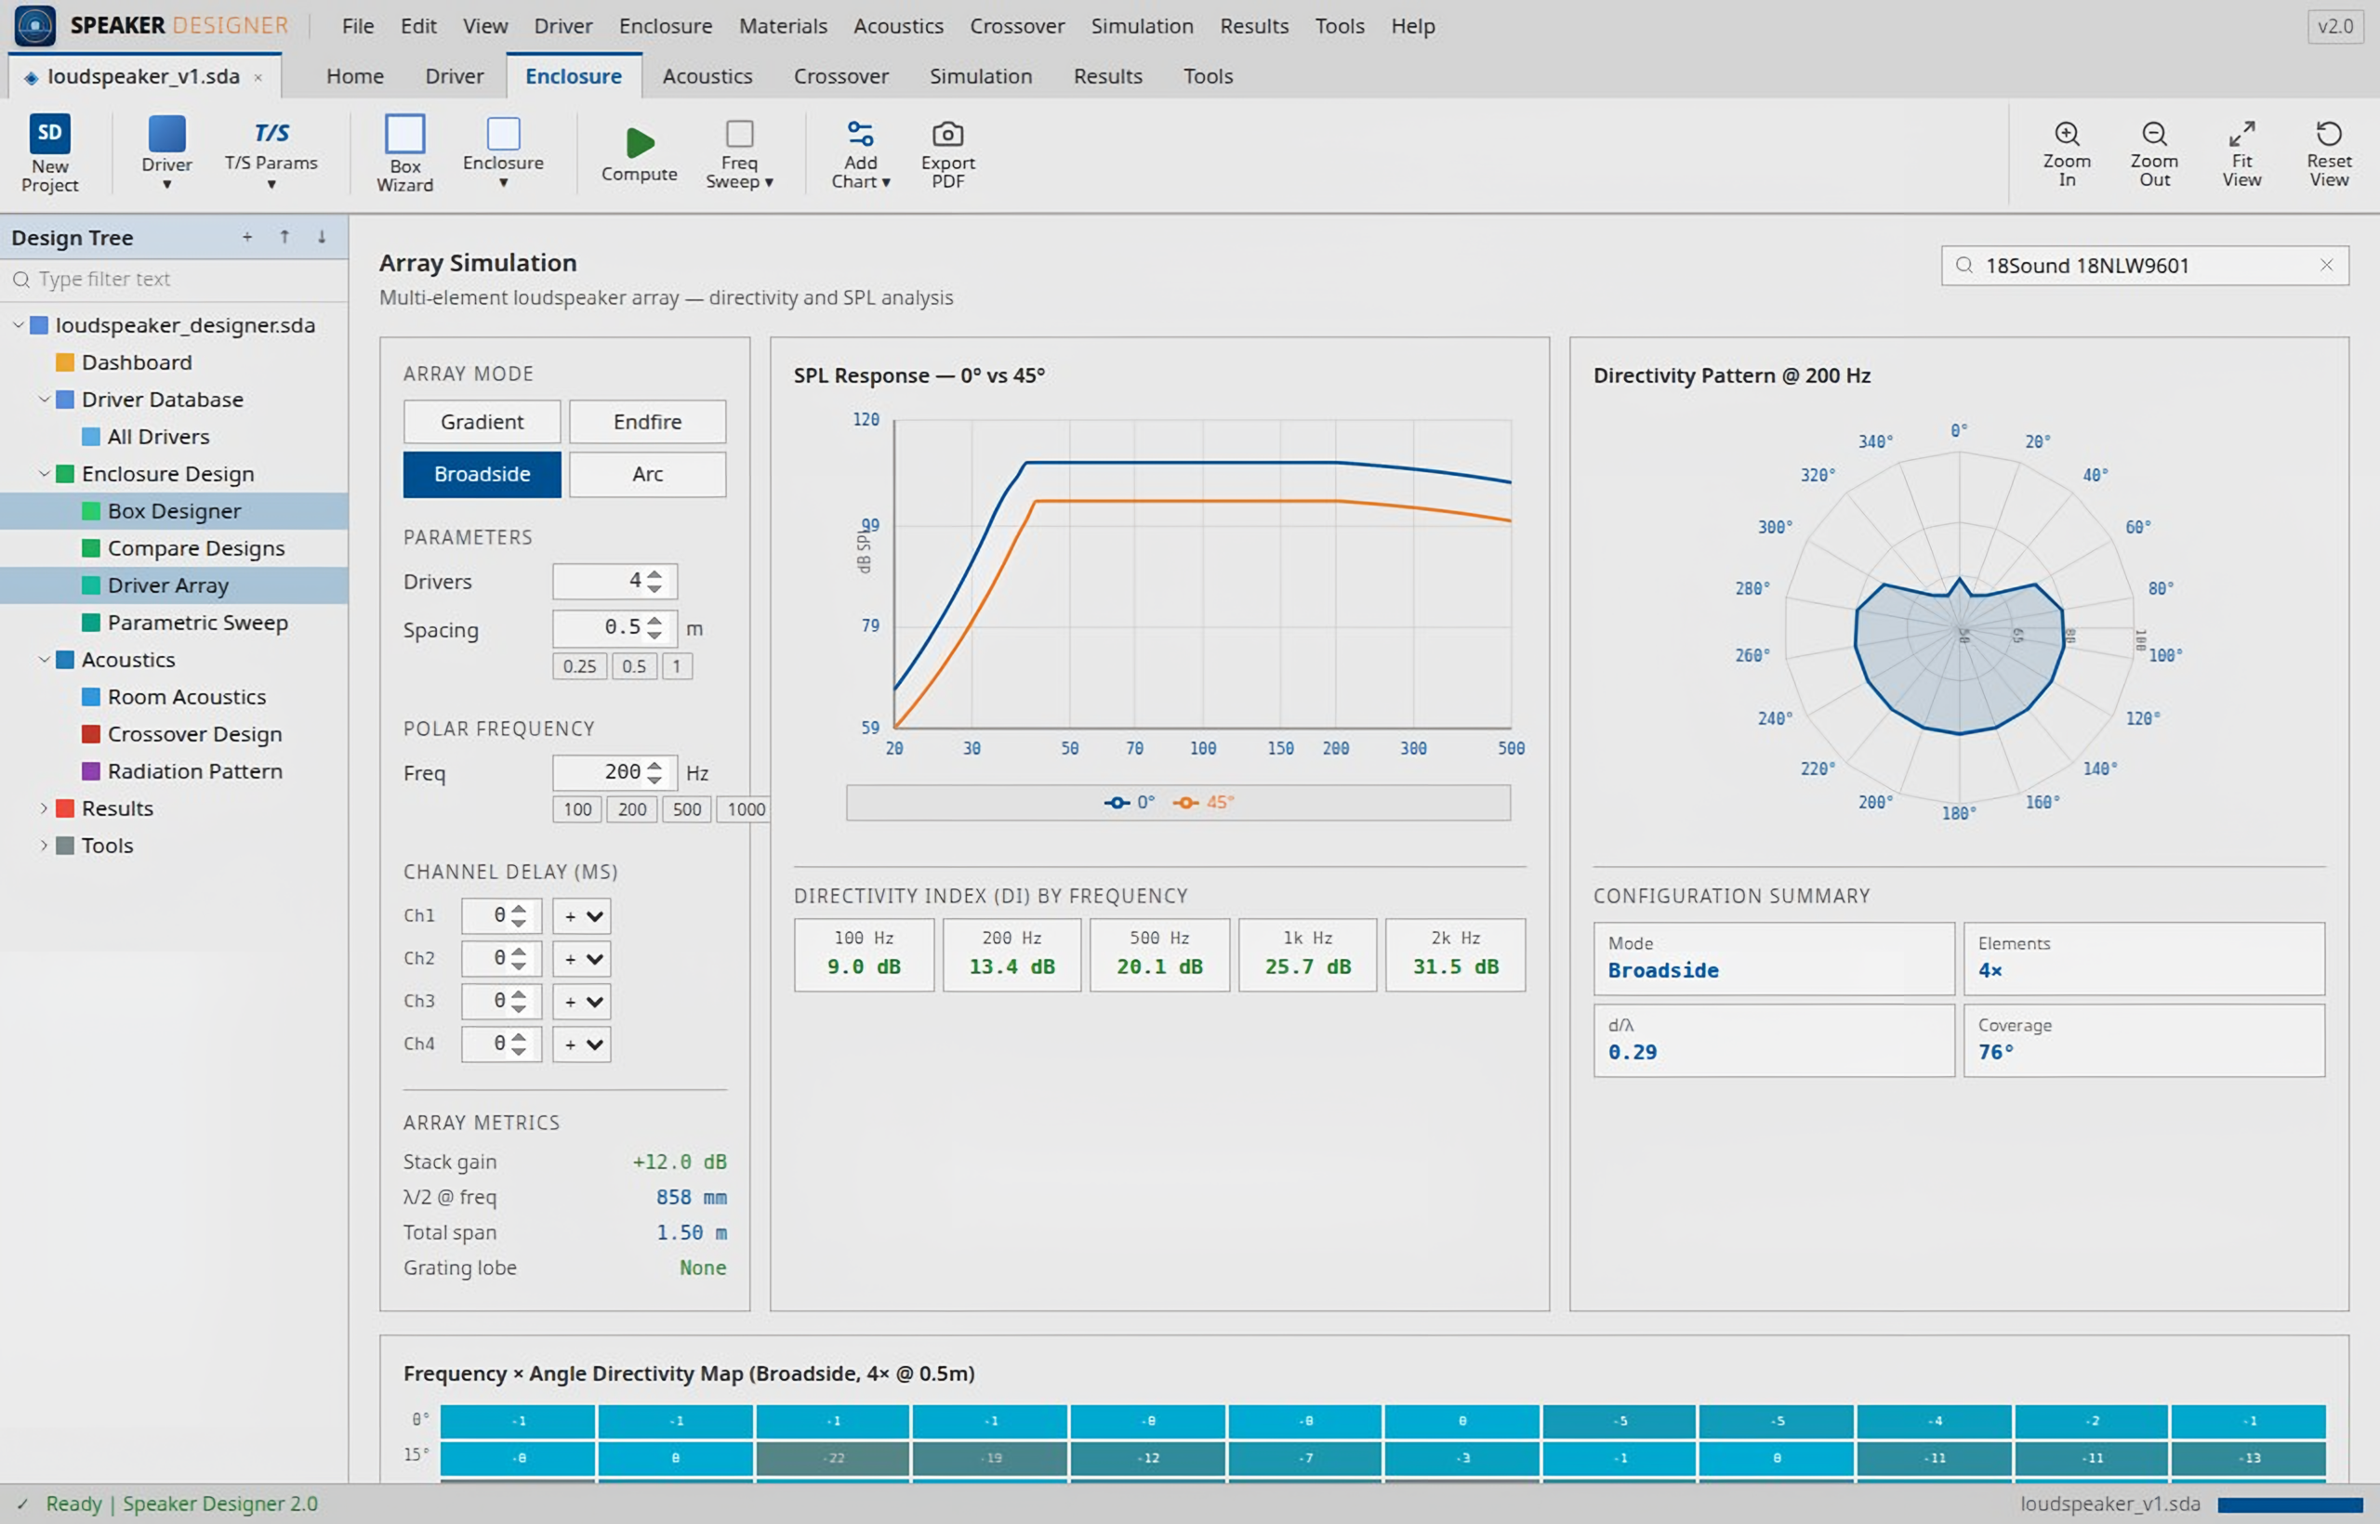Select Broadside array mode
2380x1524 pixels.
(483, 474)
